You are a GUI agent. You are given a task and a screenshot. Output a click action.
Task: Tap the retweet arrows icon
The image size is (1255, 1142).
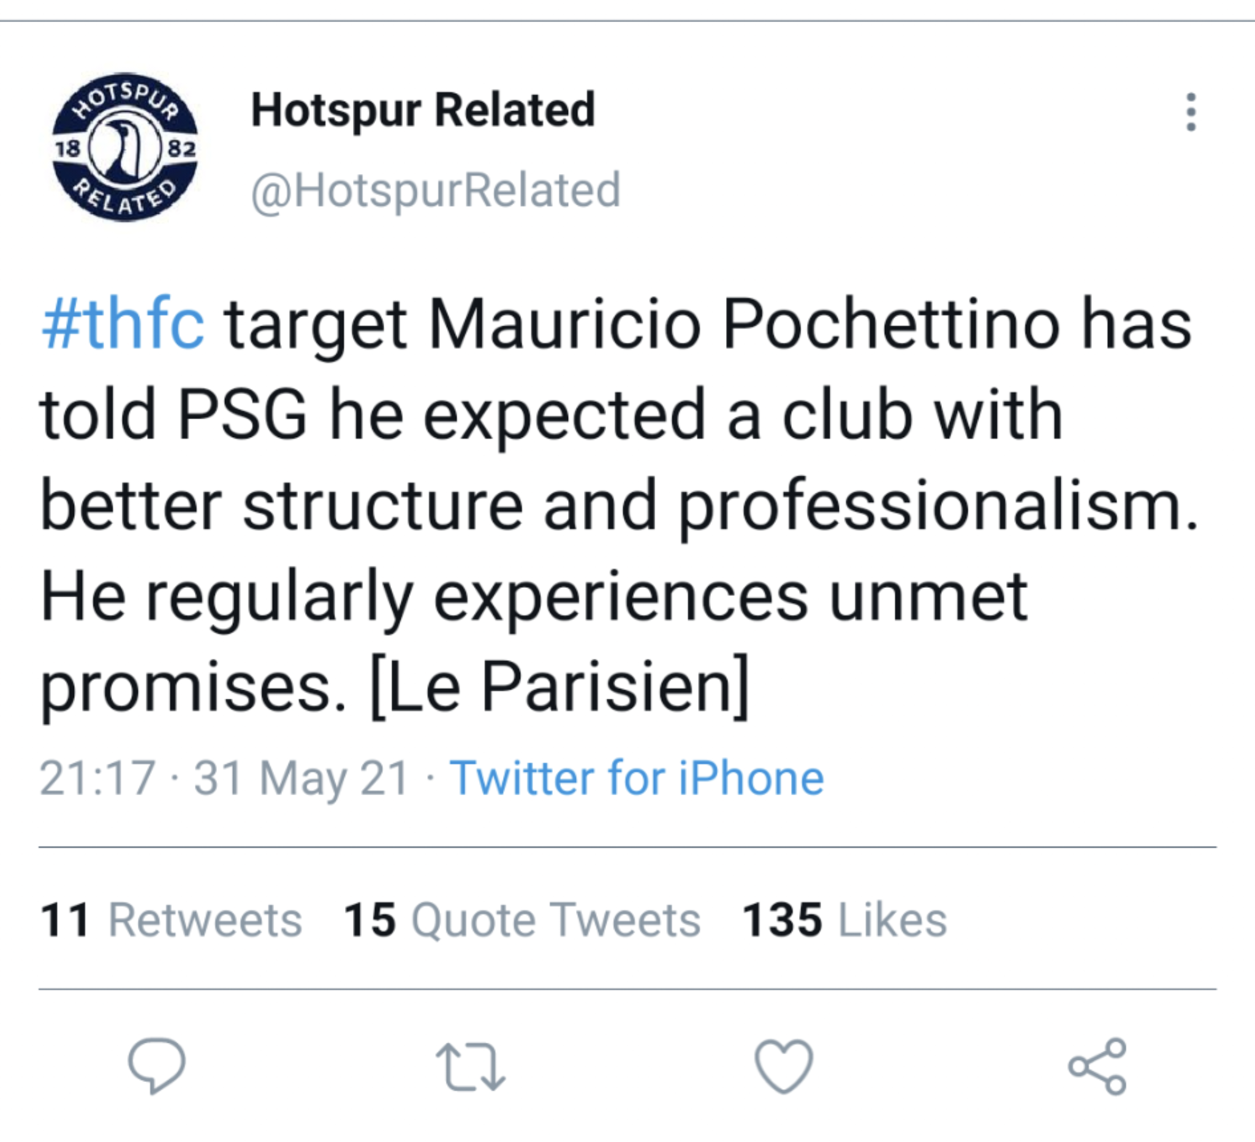click(x=471, y=1067)
